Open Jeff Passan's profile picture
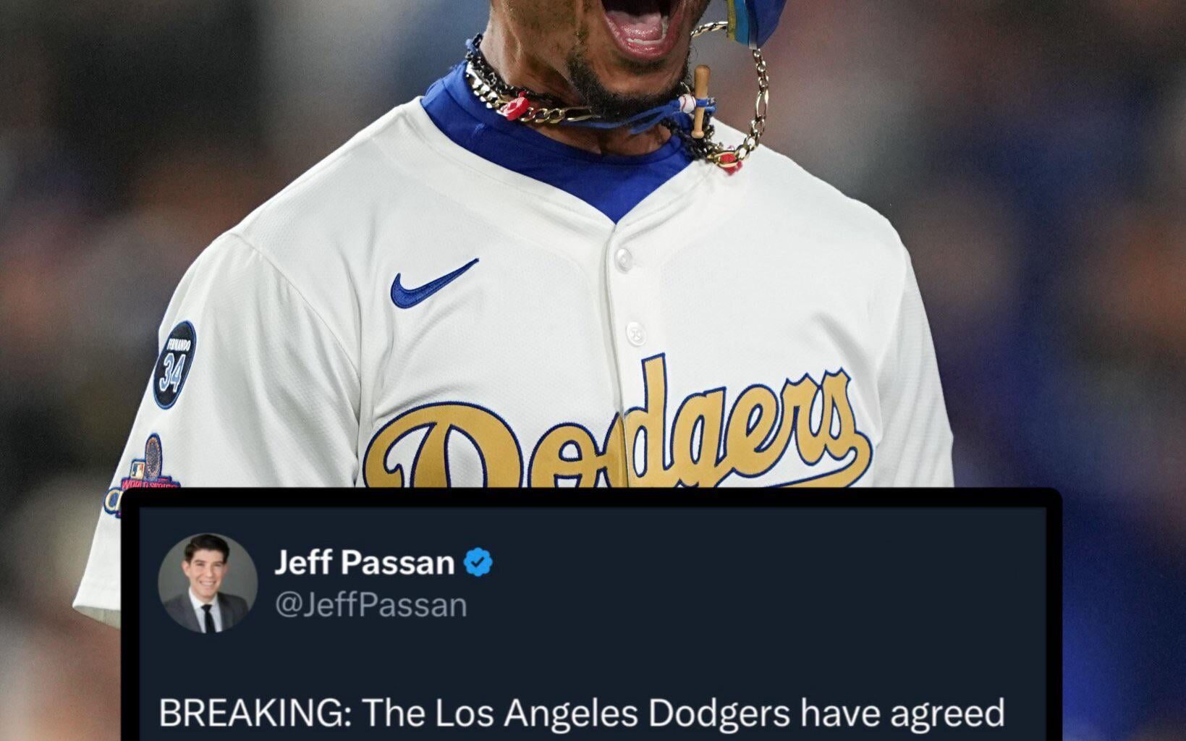 (x=208, y=583)
